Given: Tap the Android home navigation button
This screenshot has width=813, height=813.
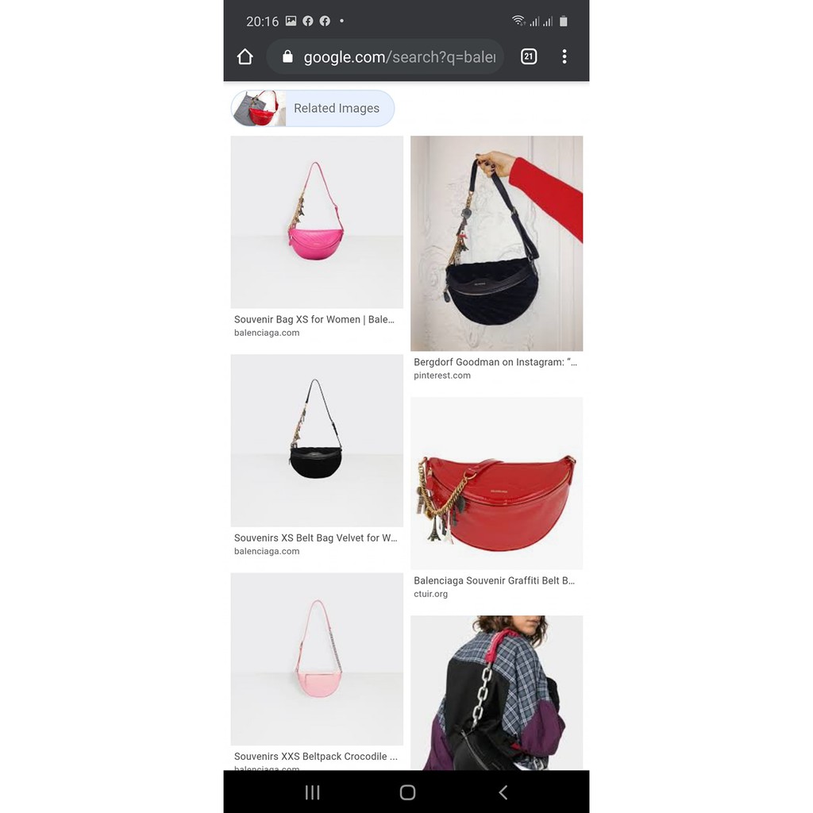Looking at the screenshot, I should tap(407, 792).
